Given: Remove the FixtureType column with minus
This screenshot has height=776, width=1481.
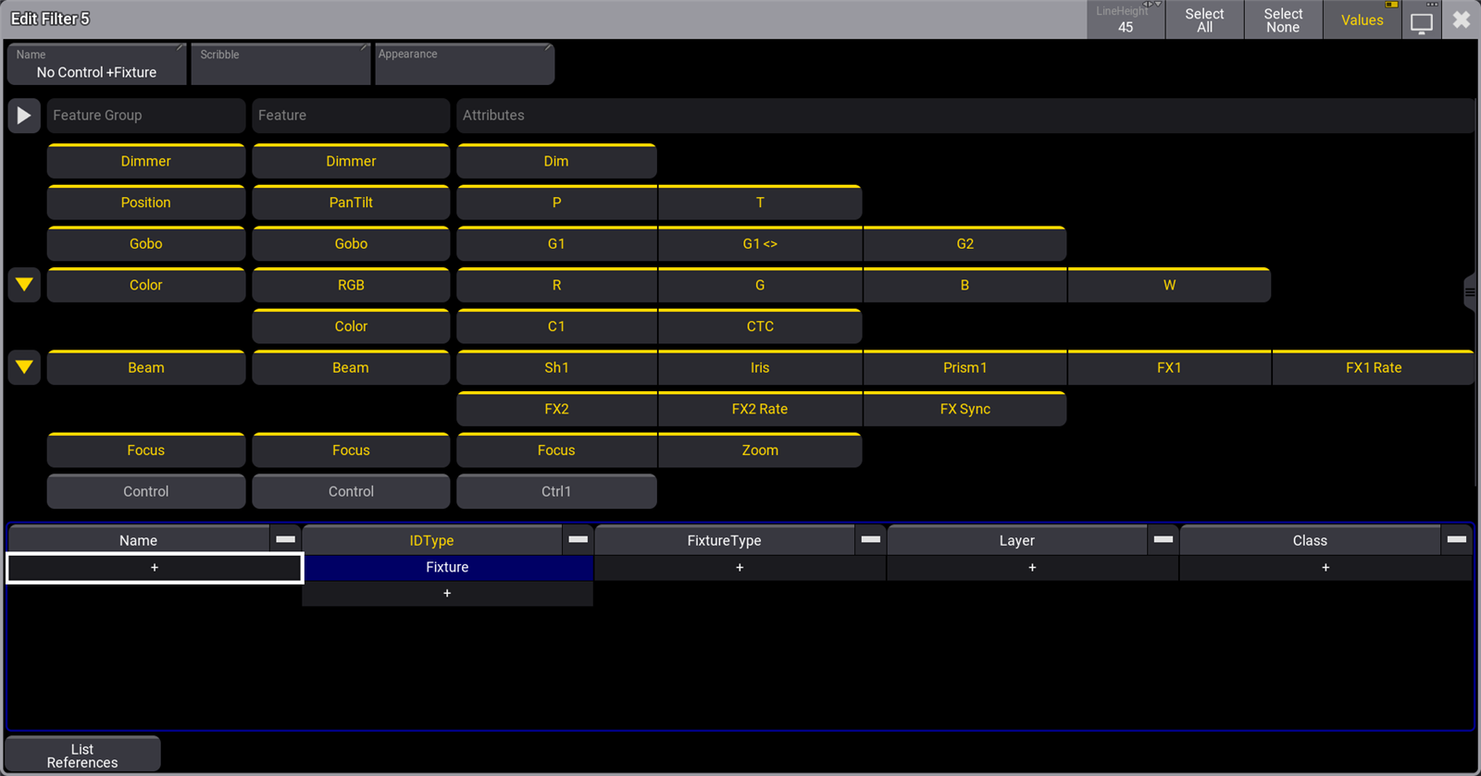Looking at the screenshot, I should tap(870, 539).
